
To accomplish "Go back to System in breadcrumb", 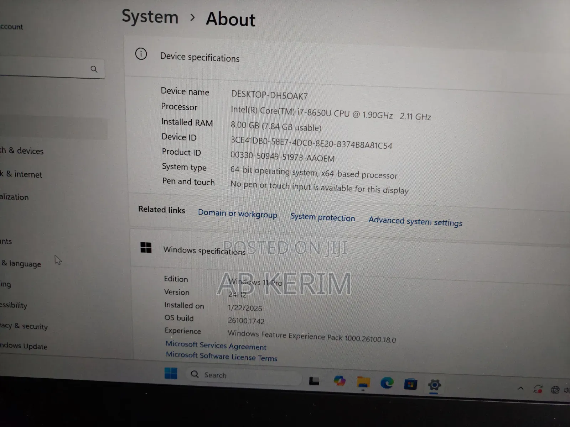I will coord(150,17).
